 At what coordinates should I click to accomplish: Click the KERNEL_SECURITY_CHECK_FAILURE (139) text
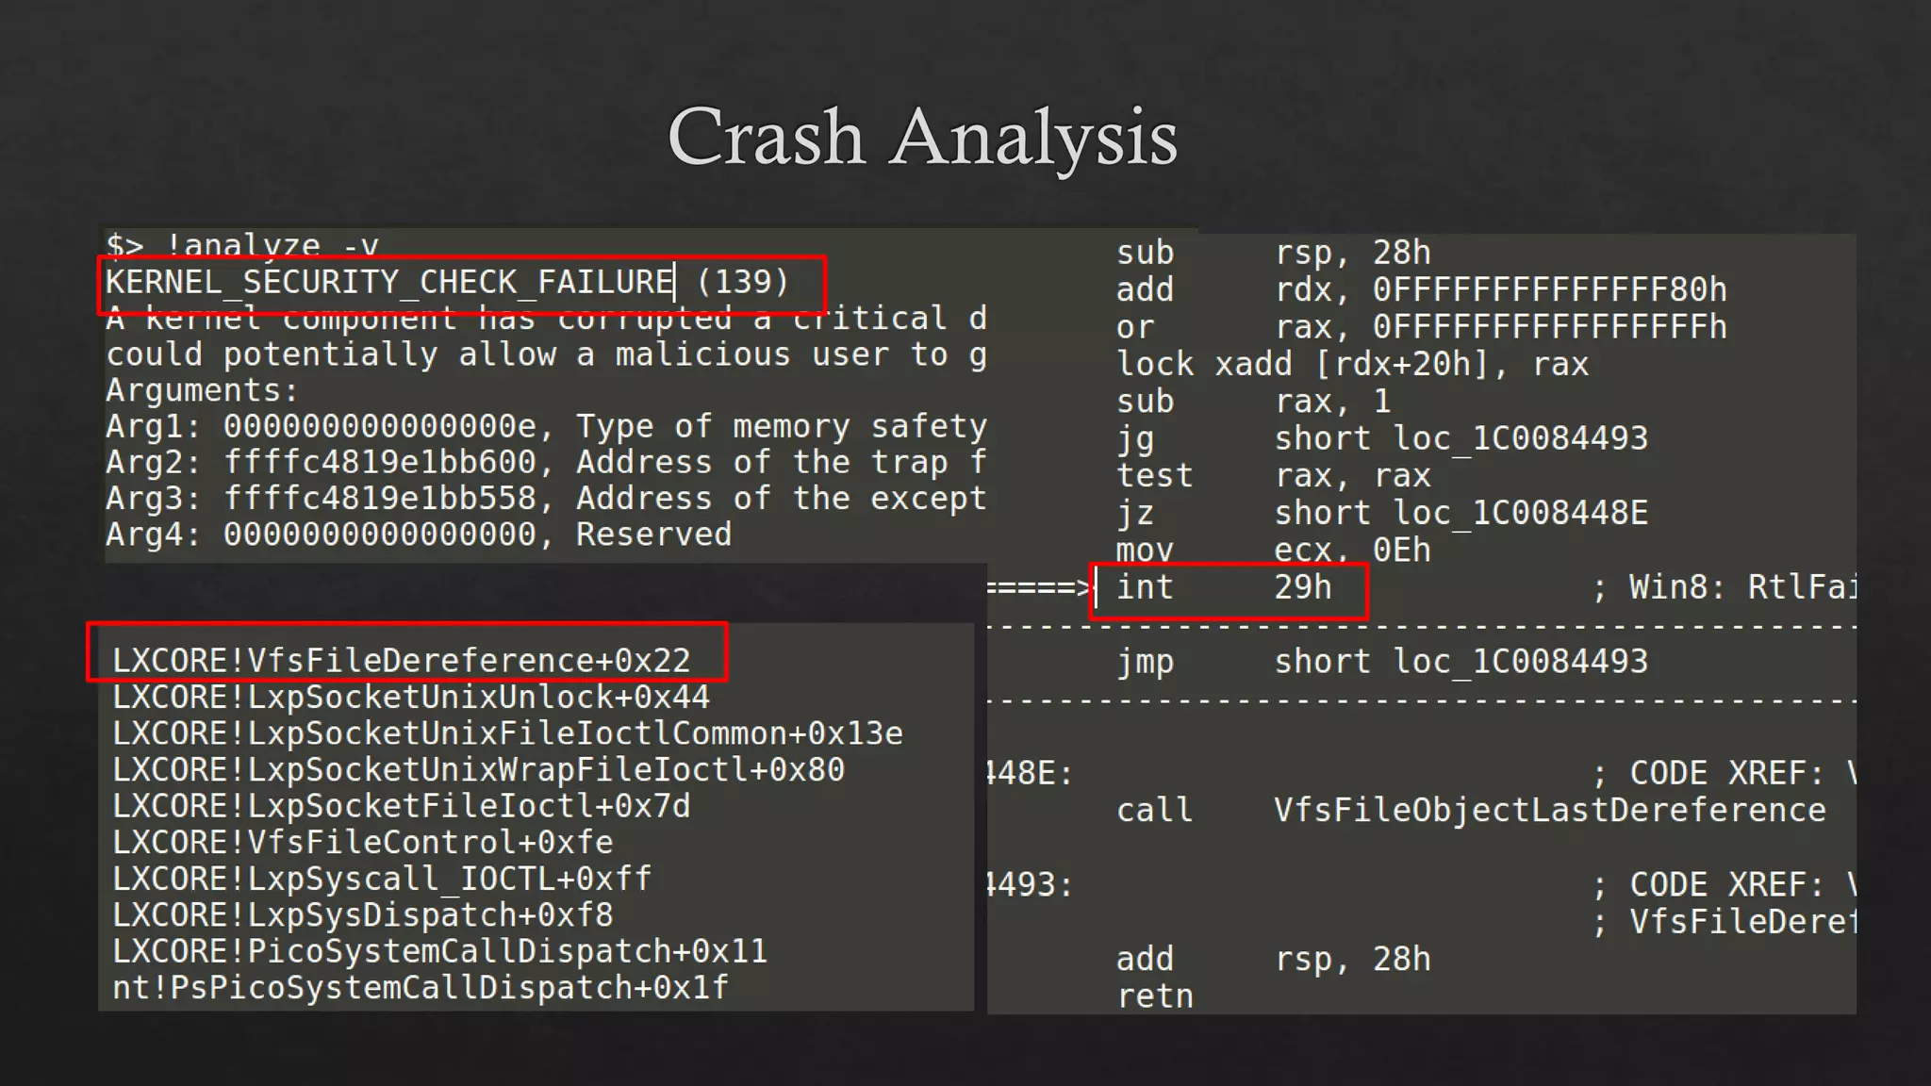pyautogui.click(x=446, y=282)
